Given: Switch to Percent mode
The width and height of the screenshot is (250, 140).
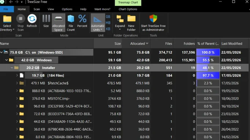Looking at the screenshot, I should pyautogui.click(x=82, y=21).
